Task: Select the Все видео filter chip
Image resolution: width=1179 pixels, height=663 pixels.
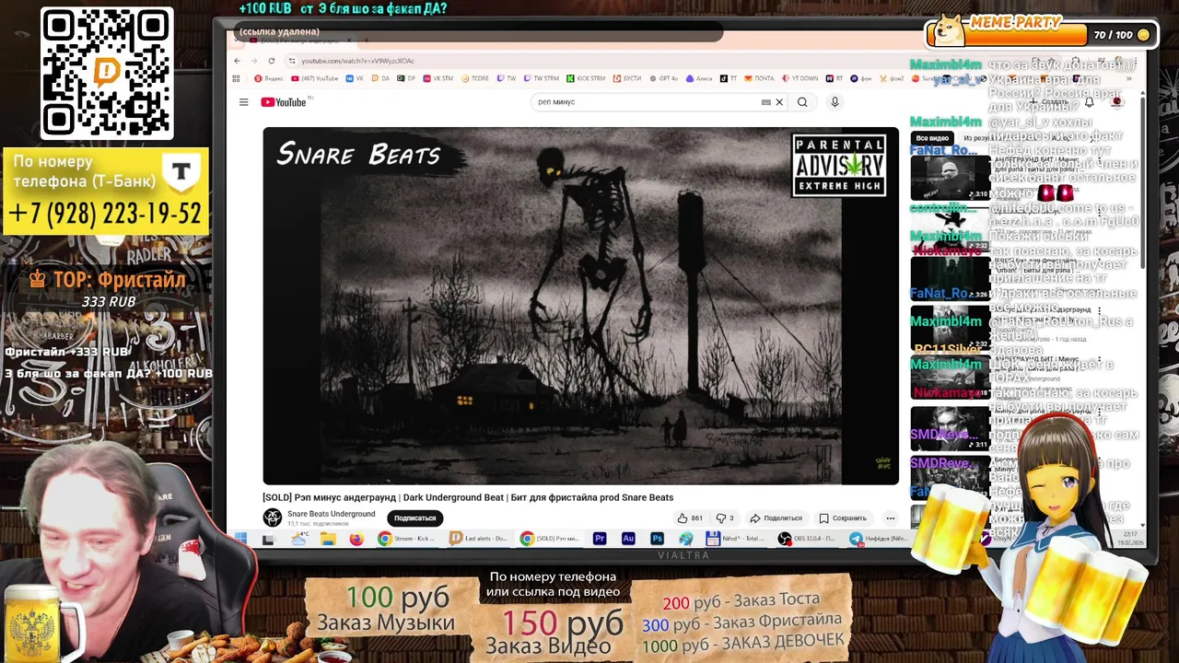Action: pyautogui.click(x=932, y=138)
